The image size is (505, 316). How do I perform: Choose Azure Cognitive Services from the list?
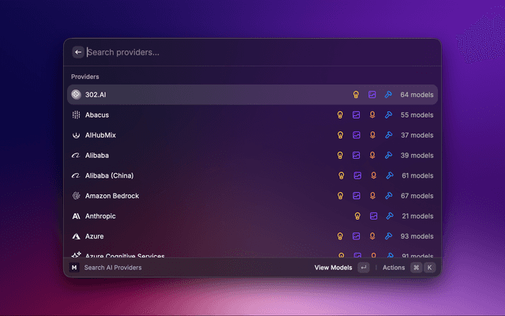pos(125,256)
